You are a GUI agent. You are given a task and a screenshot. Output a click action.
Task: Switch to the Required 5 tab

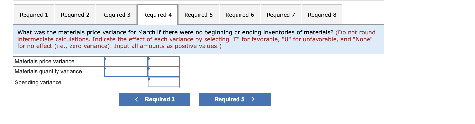pyautogui.click(x=199, y=15)
